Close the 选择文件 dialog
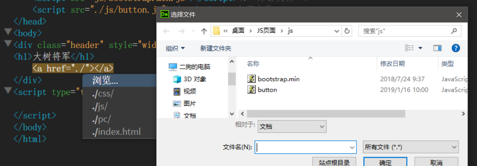This screenshot has height=166, width=477. (x=459, y=14)
